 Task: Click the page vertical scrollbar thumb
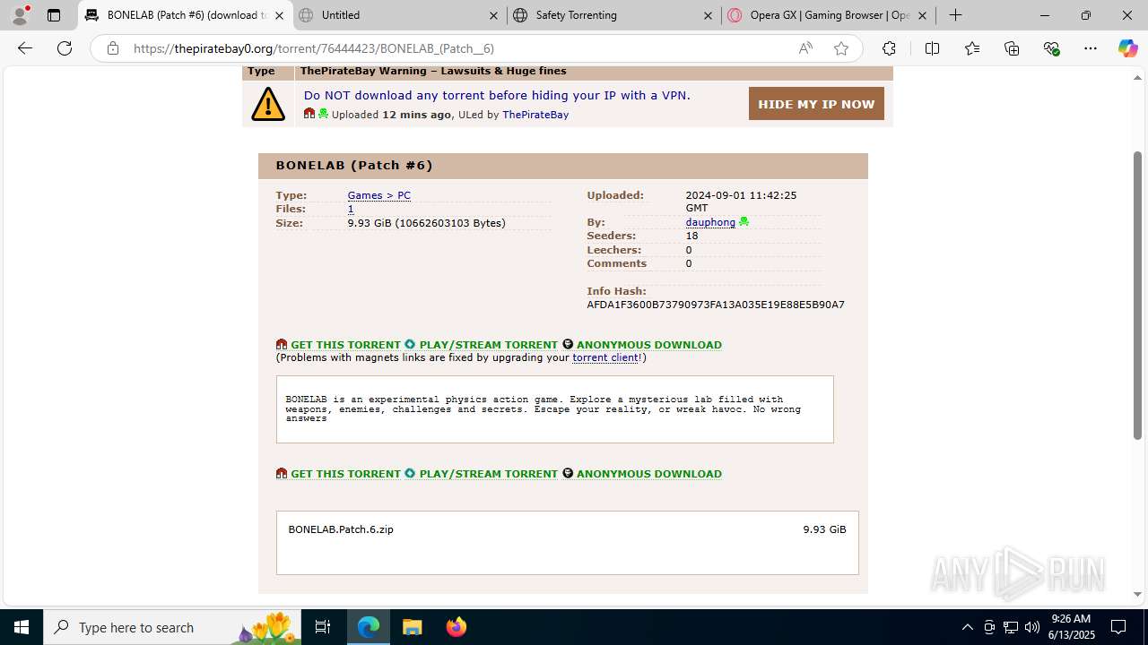[1138, 296]
